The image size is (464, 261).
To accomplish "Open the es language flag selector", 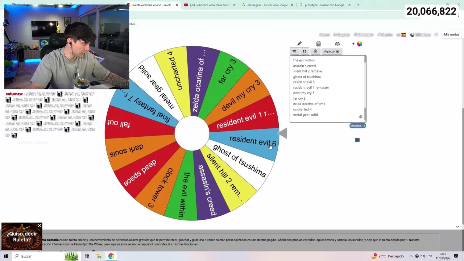I will click(x=401, y=35).
